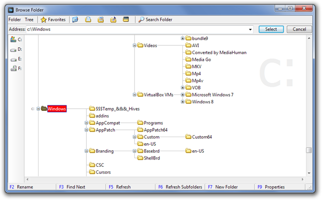Image resolution: width=322 pixels, height=200 pixels.
Task: Select the addins folder
Action: [x=99, y=116]
